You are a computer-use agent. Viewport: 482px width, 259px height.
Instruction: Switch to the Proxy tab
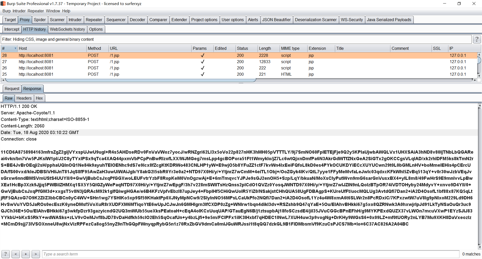(x=25, y=20)
